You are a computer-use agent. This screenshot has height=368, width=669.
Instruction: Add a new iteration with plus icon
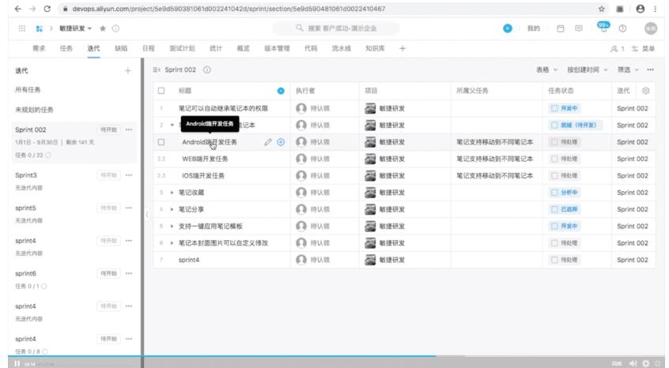pos(127,71)
